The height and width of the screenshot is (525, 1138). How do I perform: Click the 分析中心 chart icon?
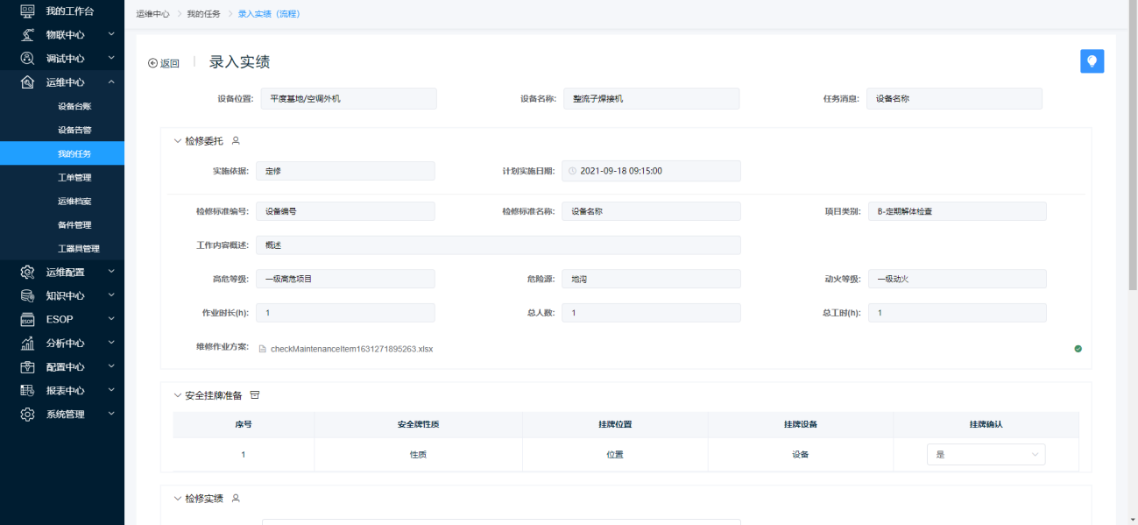(x=27, y=343)
